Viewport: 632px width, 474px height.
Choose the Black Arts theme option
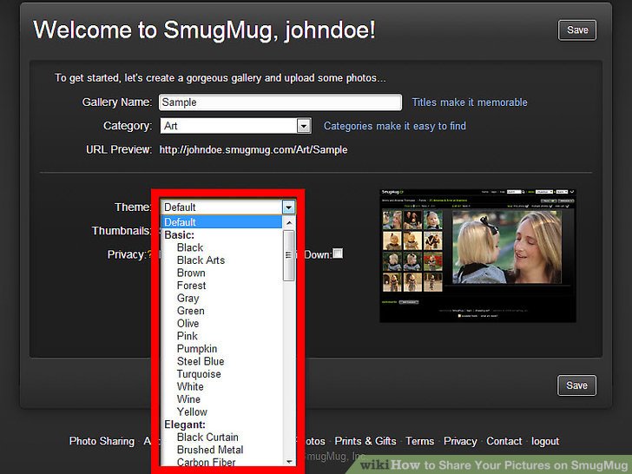point(201,260)
